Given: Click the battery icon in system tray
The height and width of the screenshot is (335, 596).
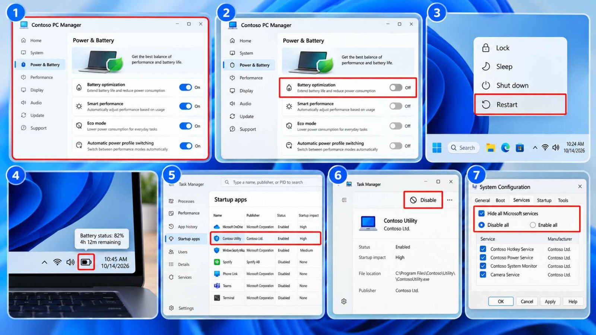Looking at the screenshot, I should (86, 262).
